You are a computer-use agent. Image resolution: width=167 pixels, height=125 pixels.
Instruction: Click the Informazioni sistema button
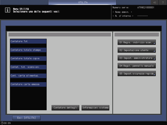(x=95, y=108)
